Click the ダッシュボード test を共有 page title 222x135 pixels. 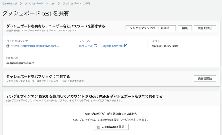(x=36, y=13)
